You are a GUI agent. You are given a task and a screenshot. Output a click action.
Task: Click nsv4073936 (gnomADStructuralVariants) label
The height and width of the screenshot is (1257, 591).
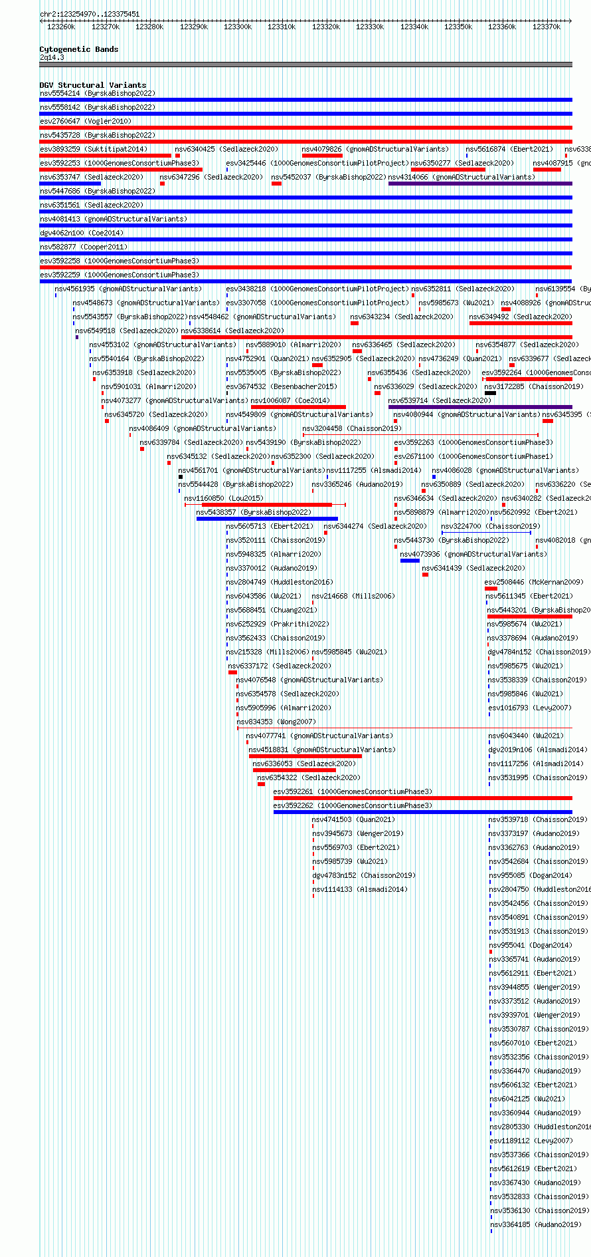473,555
